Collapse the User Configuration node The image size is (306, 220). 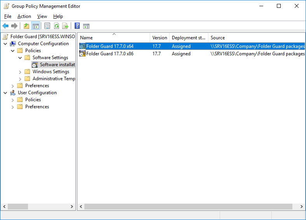(x=5, y=93)
